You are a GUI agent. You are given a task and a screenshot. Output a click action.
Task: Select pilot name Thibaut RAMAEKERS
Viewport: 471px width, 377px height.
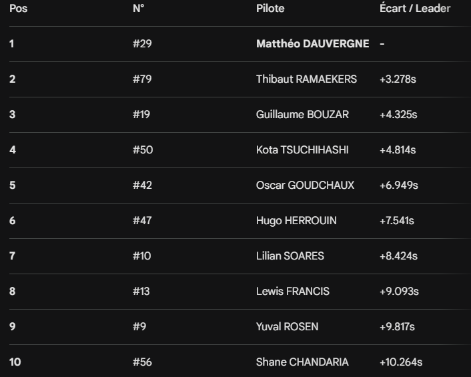tap(306, 79)
